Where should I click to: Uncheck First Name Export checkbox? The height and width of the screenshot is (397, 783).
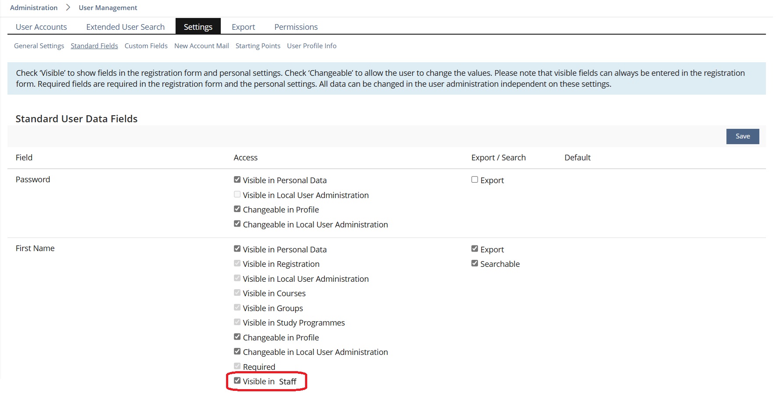coord(474,249)
